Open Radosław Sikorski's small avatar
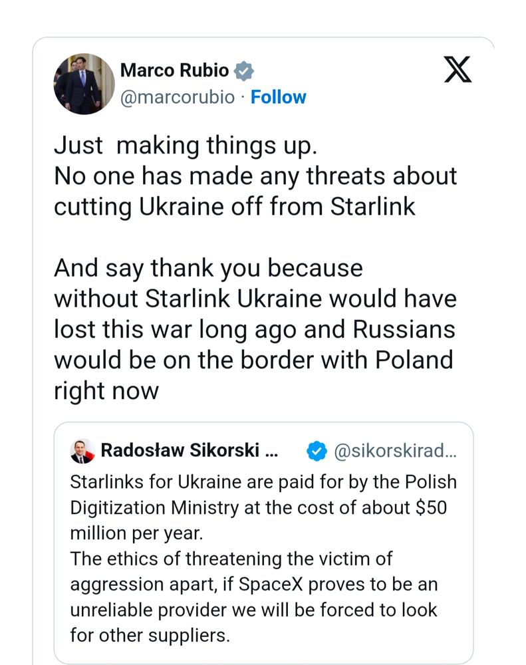 [82, 452]
